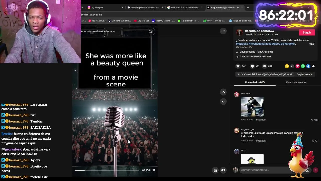Focus the Agregar comentario field
Image resolution: width=321 pixels, height=181 pixels.
(x=272, y=170)
